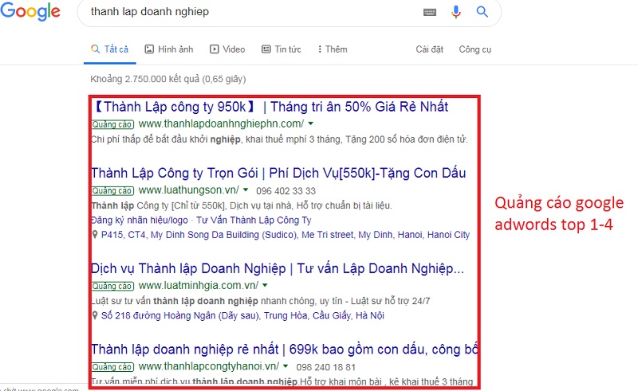Open sitelink 'Tư Vấn Thành Lập Công Ty'
This screenshot has height=391, width=638.
[x=254, y=221]
